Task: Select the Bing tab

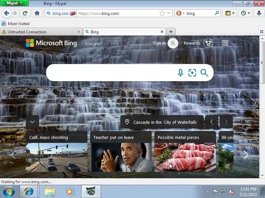Action: 124,32
